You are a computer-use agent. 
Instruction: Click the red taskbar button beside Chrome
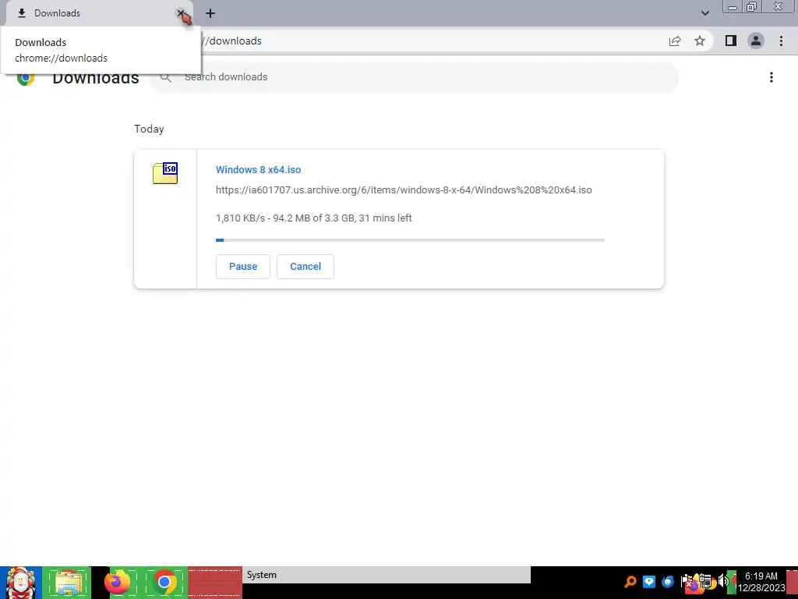point(215,583)
